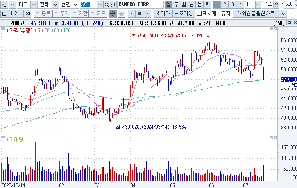297x188 pixels.
Task: Click the 120-day moving average legend
Action: 66,31
